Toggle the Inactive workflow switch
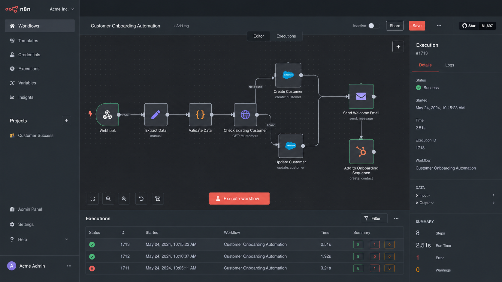Image resolution: width=502 pixels, height=282 pixels. (x=374, y=26)
